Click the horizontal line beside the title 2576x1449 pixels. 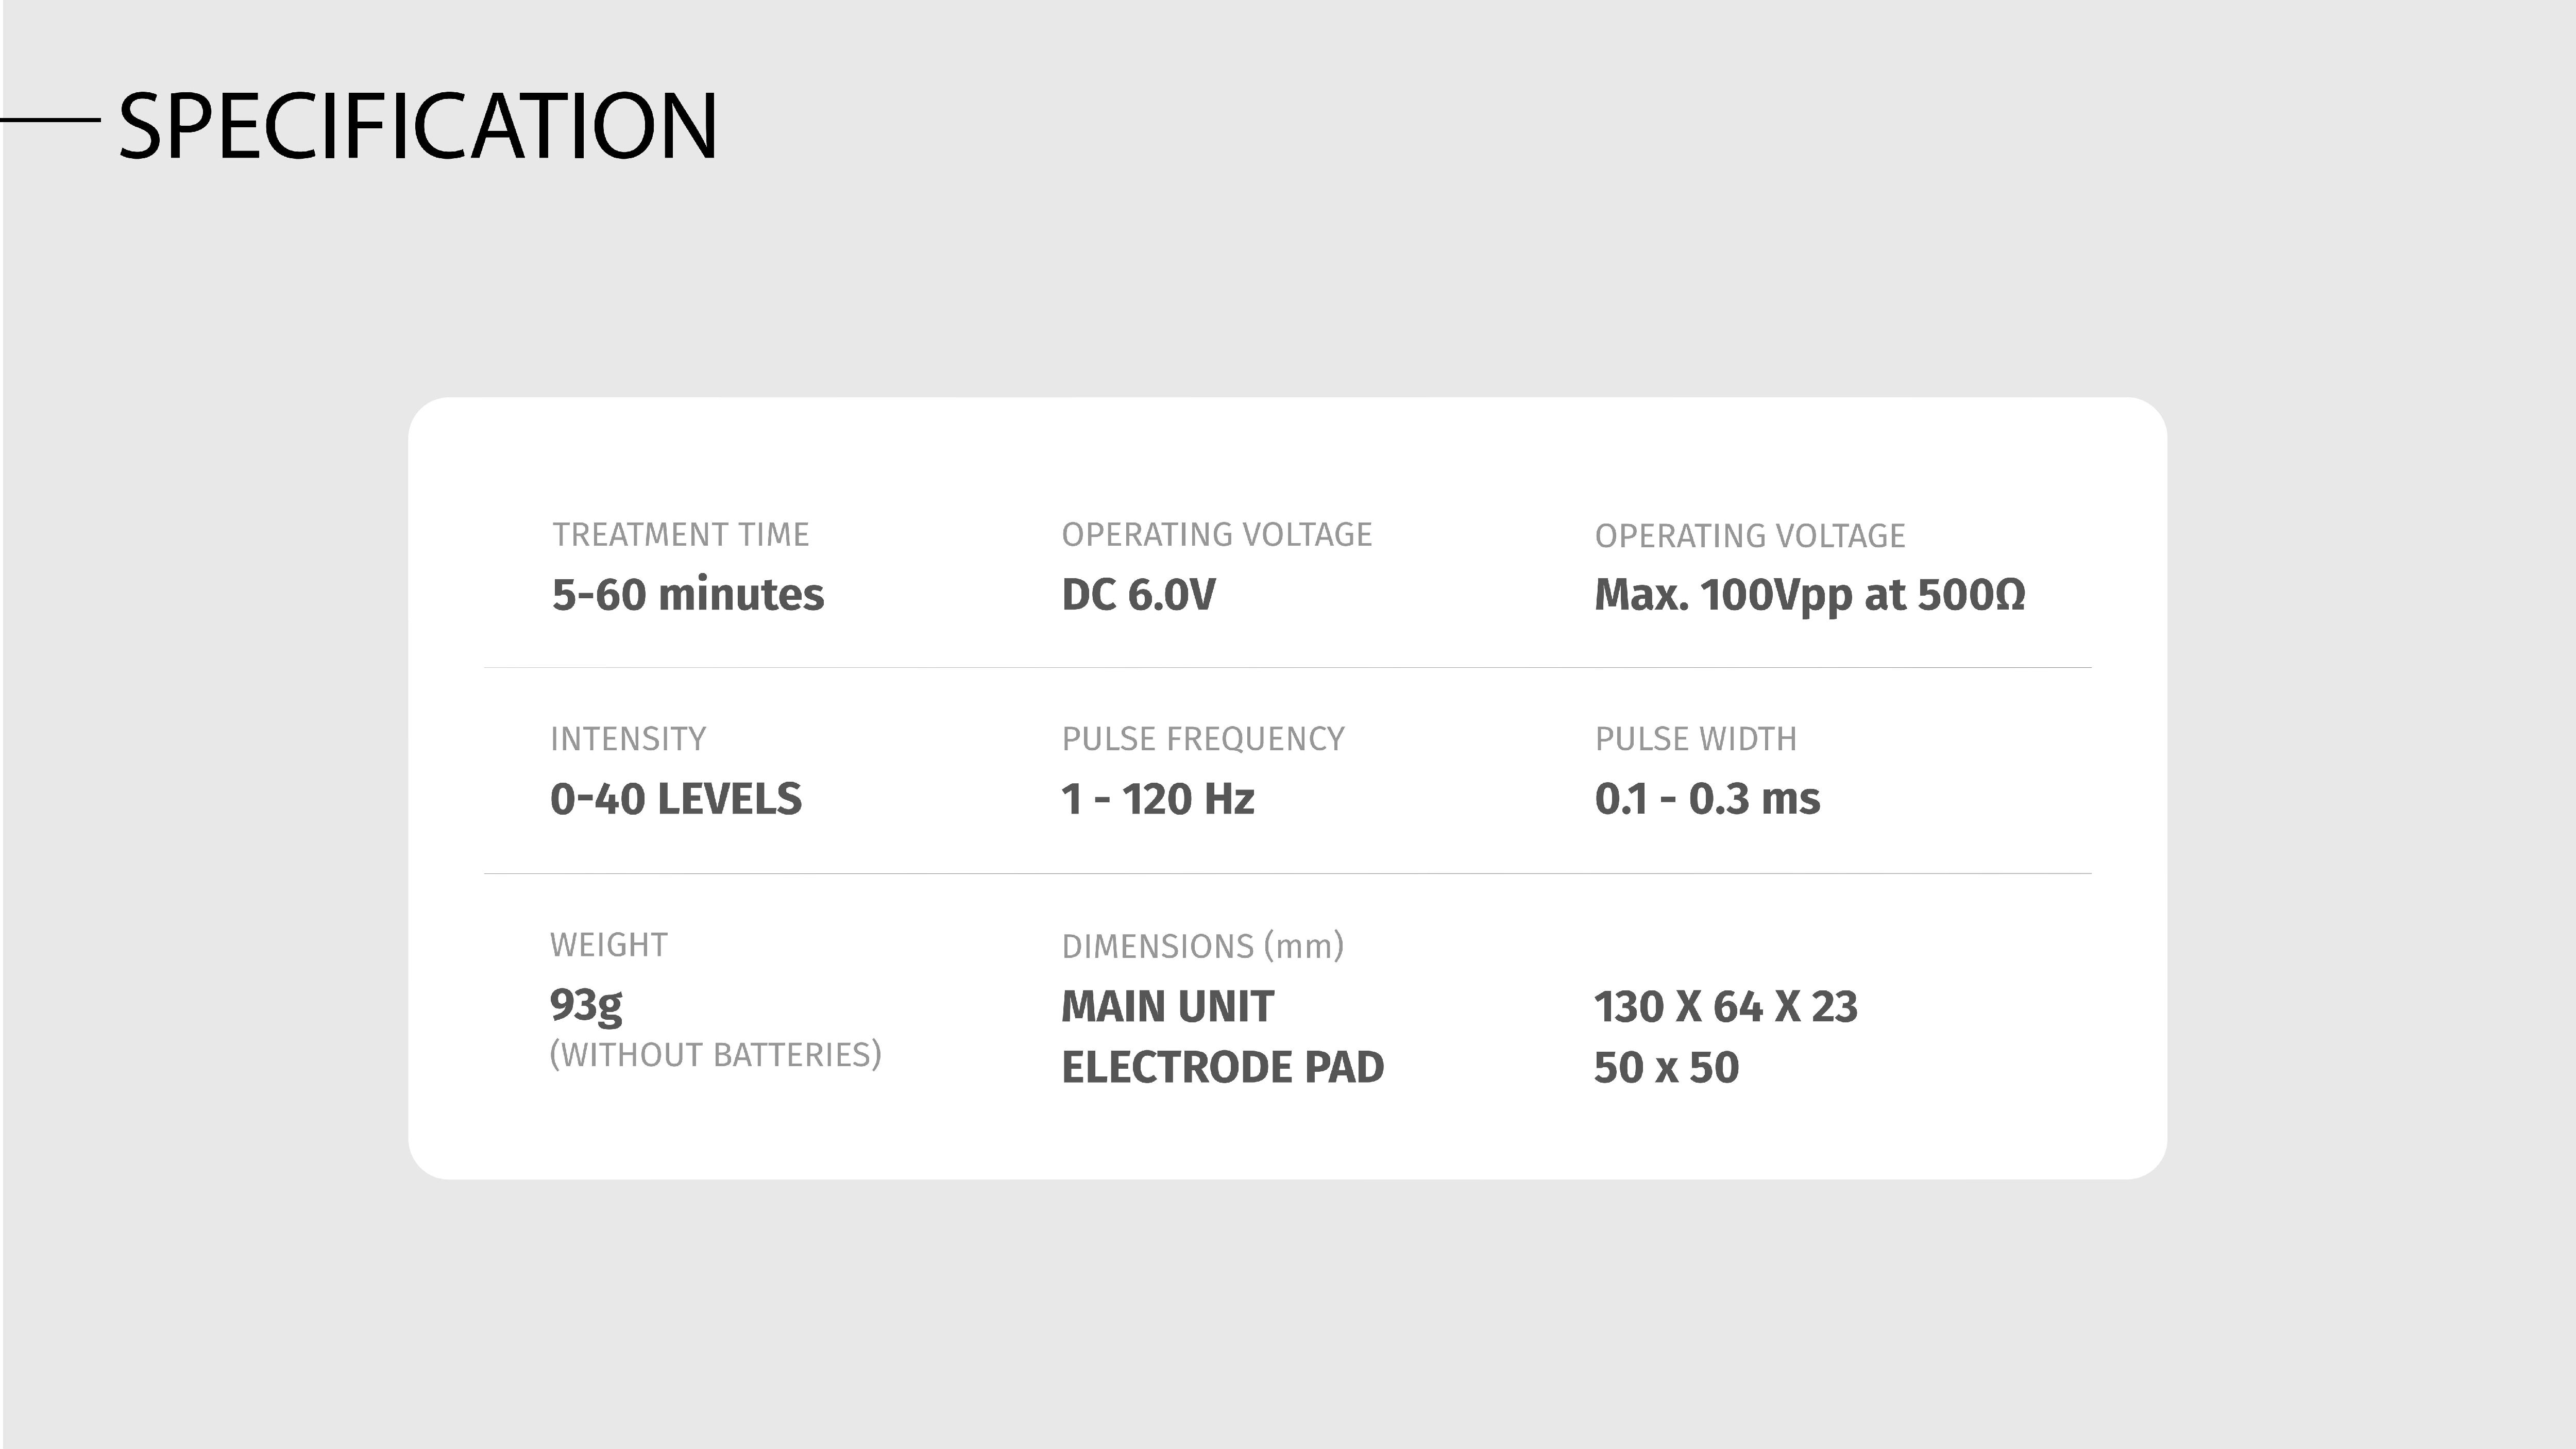pyautogui.click(x=51, y=120)
